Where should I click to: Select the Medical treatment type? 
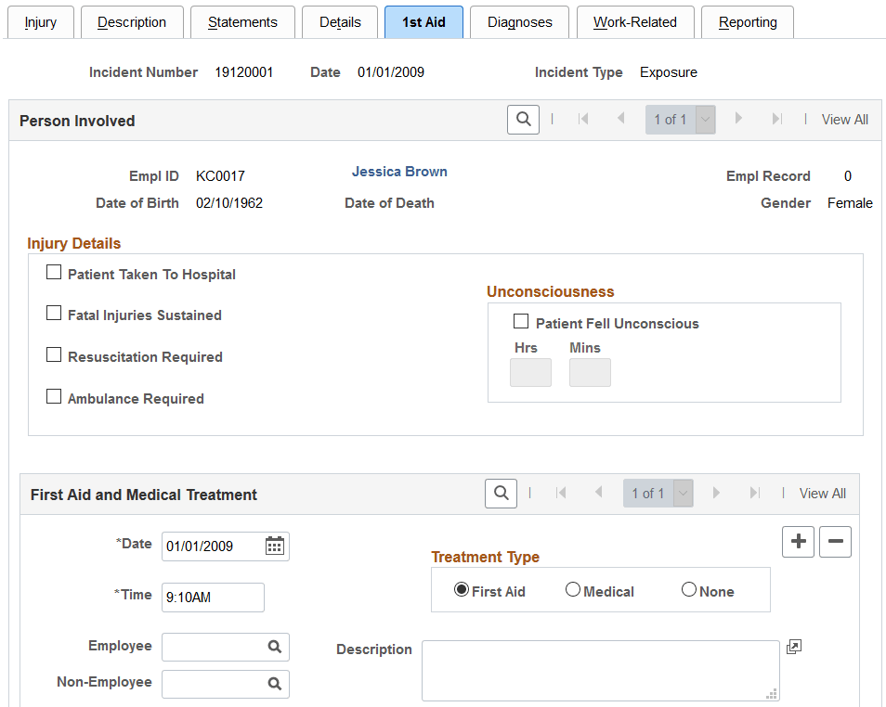point(573,590)
